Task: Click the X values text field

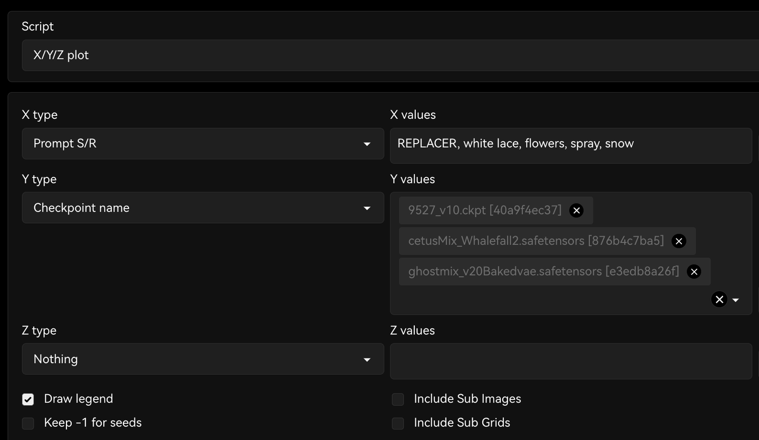Action: [x=571, y=145]
